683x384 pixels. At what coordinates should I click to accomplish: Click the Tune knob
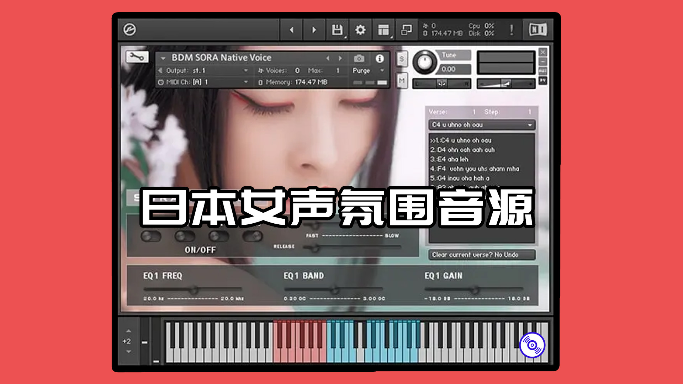click(424, 62)
